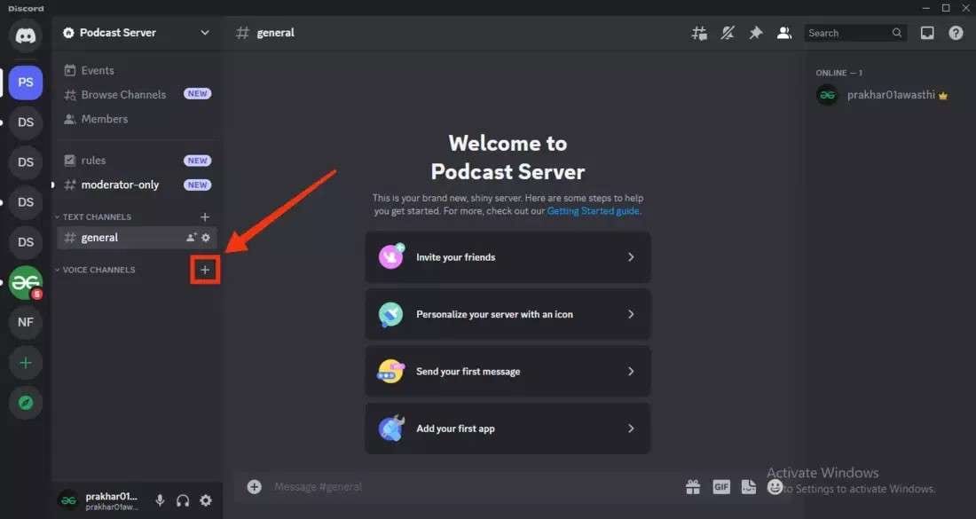The image size is (976, 519).
Task: Open the Getting Started guide link
Action: pos(594,211)
